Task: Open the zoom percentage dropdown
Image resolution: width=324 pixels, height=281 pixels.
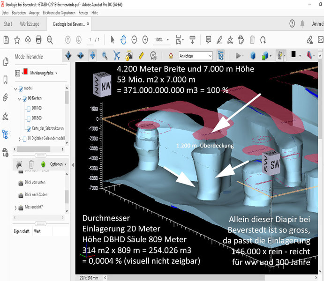Action: pyautogui.click(x=169, y=40)
